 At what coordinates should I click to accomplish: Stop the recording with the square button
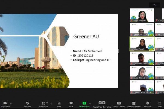pyautogui.click(x=104, y=103)
